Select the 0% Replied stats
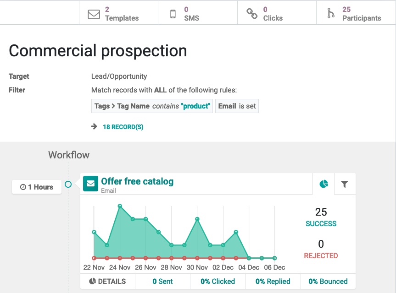Screen dimensions: 396x293 tap(273, 281)
